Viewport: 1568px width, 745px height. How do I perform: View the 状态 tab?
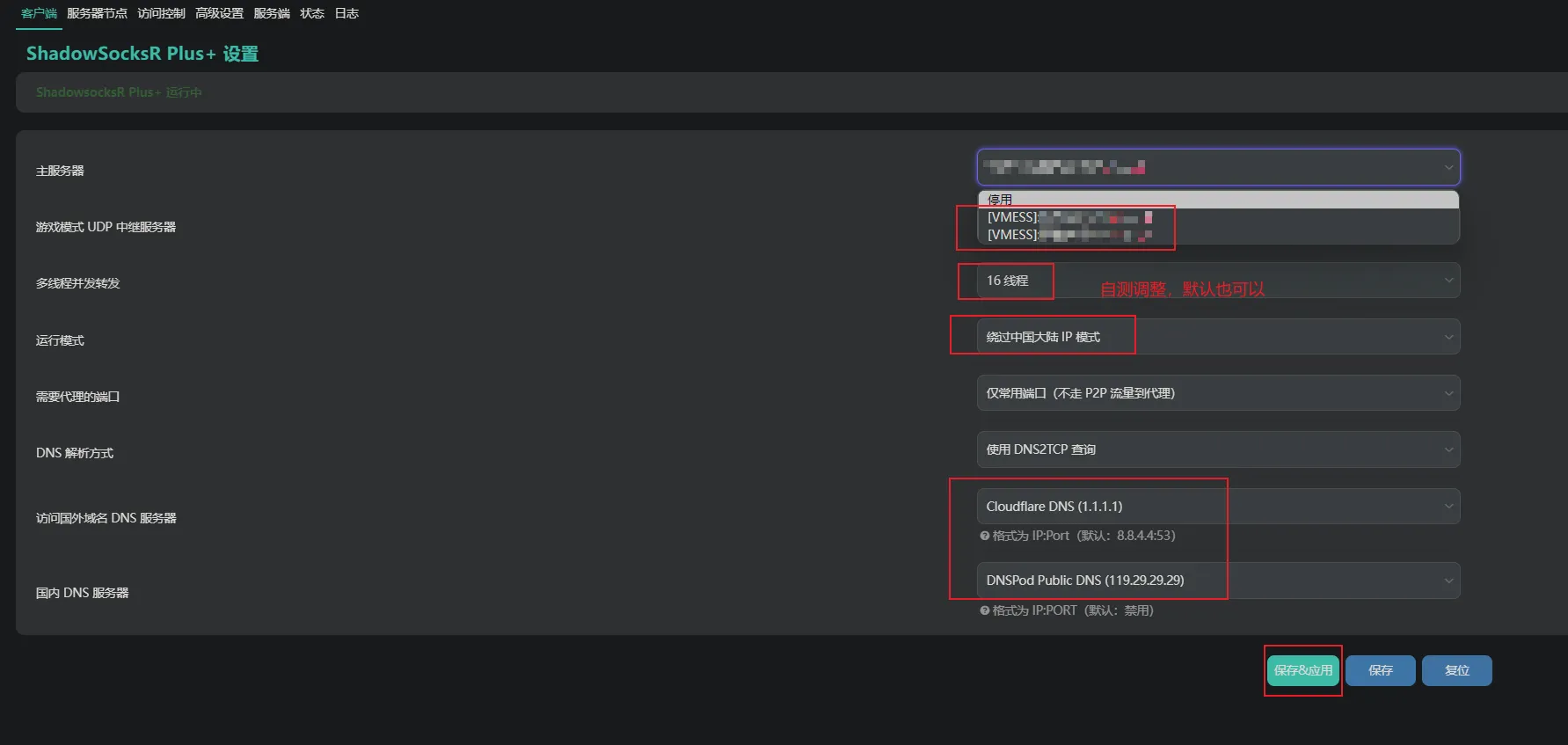coord(312,13)
